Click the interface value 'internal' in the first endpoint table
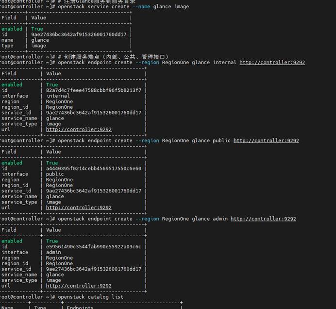The image size is (336, 309). coord(58,96)
